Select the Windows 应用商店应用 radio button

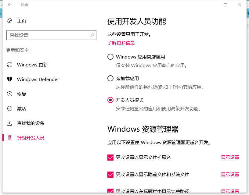[110, 57]
